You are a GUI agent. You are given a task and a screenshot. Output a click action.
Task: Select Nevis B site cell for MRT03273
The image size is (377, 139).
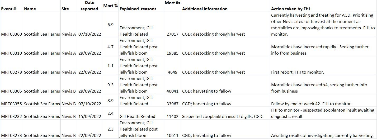[69, 135]
